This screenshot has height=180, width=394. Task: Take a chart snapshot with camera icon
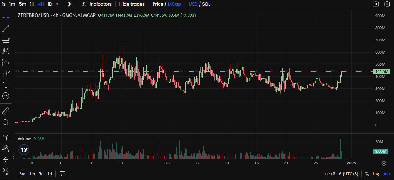pos(376,4)
